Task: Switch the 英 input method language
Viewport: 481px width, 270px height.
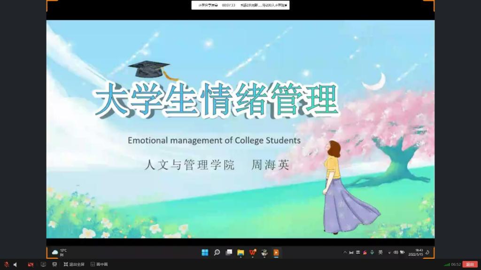Action: 380,252
